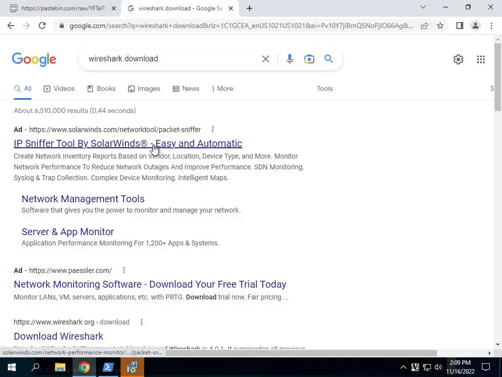Open Server & App Monitor sitelink
The height and width of the screenshot is (377, 502).
click(x=68, y=232)
